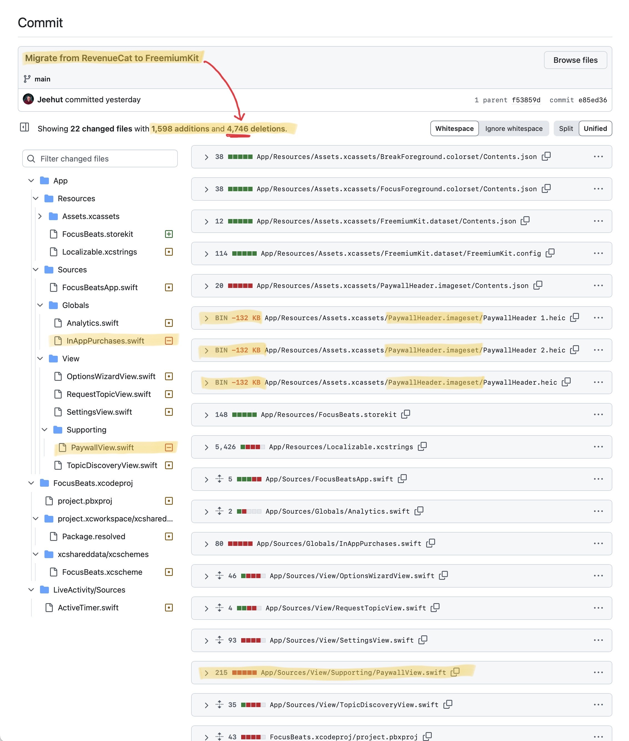Switch to Ignore whitespace mode
The width and height of the screenshot is (629, 741).
tap(513, 128)
